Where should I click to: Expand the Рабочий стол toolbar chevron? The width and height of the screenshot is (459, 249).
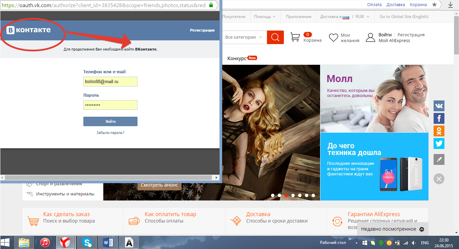pyautogui.click(x=350, y=239)
